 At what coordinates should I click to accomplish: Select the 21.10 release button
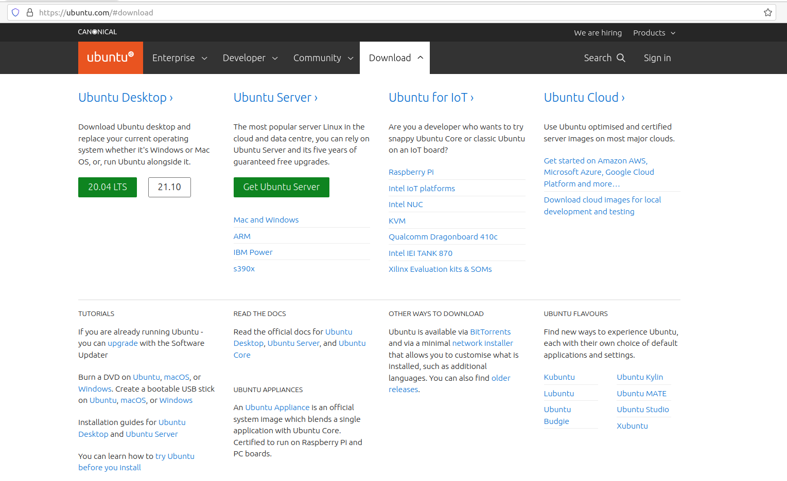click(x=169, y=187)
